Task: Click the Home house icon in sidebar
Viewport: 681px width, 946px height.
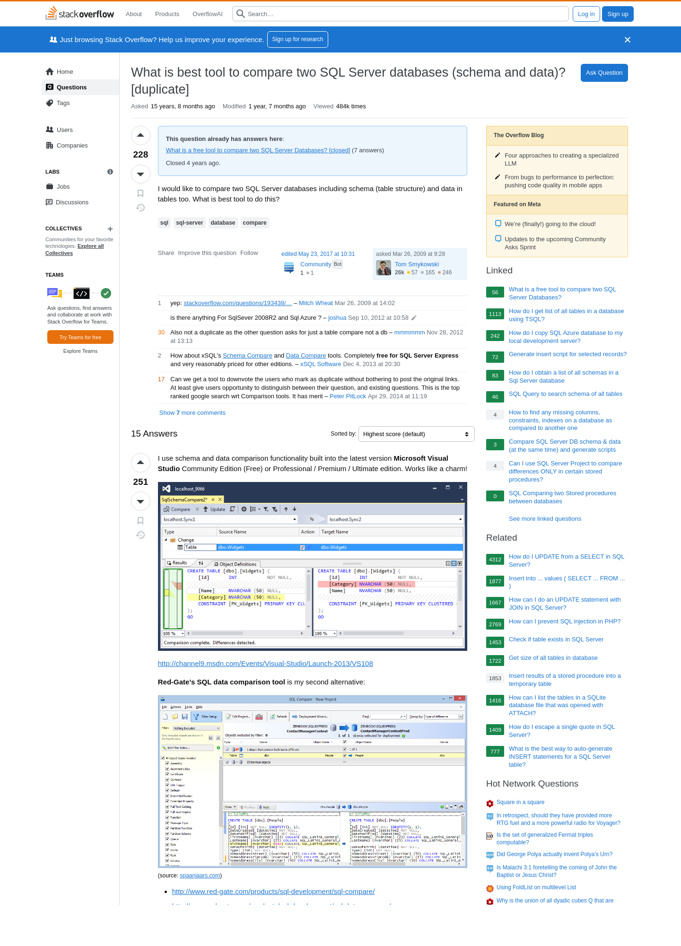Action: click(50, 71)
